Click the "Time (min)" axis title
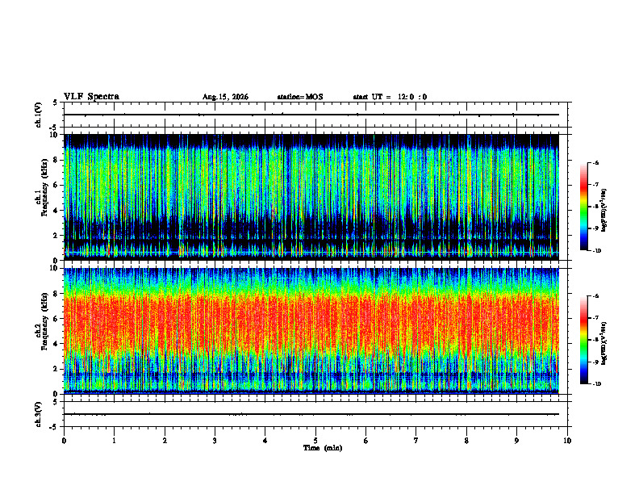 pyautogui.click(x=323, y=448)
